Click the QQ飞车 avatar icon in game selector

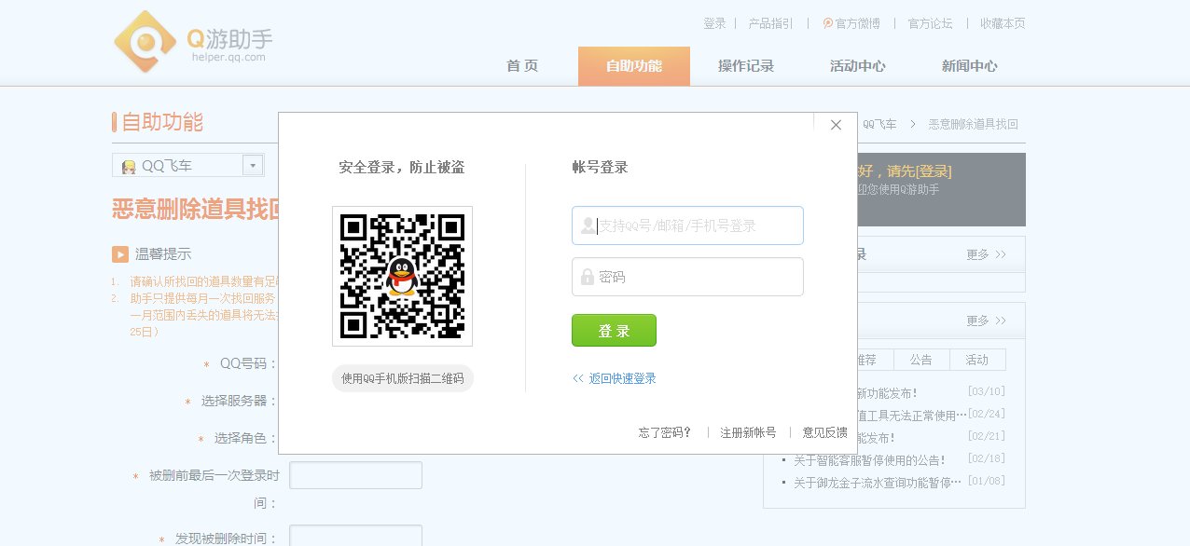(x=131, y=164)
